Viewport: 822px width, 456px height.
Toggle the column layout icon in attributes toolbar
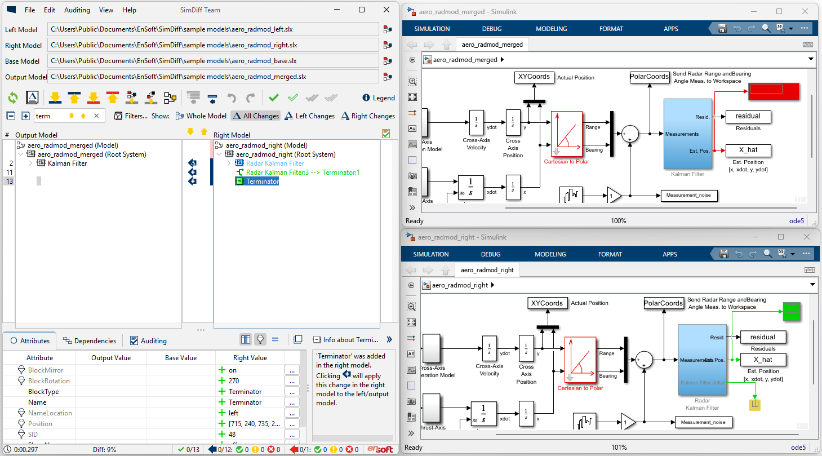tap(246, 339)
